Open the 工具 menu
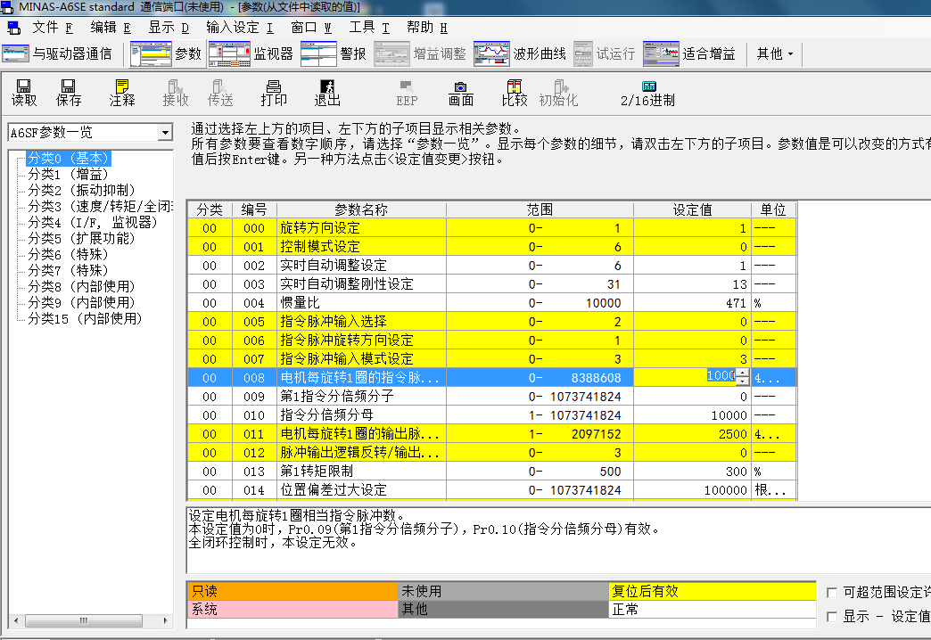The width and height of the screenshot is (931, 640). coord(368,28)
